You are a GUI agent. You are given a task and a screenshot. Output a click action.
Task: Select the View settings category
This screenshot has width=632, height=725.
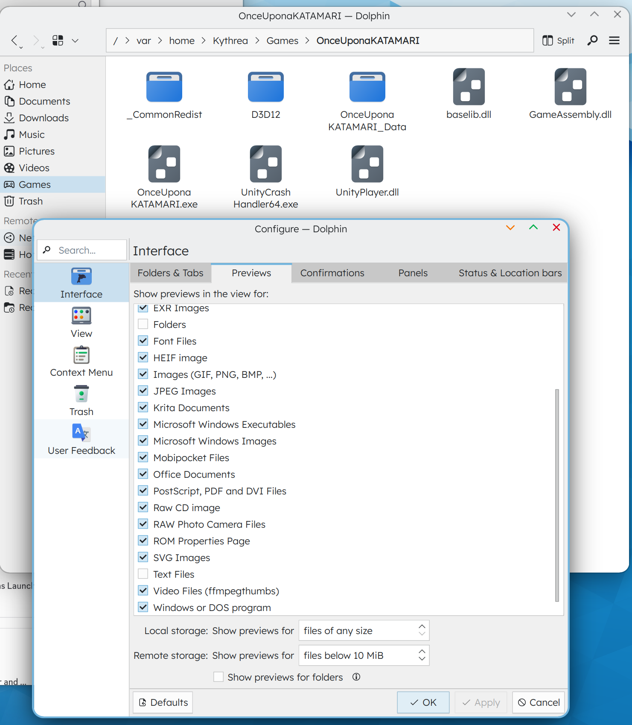coord(82,322)
